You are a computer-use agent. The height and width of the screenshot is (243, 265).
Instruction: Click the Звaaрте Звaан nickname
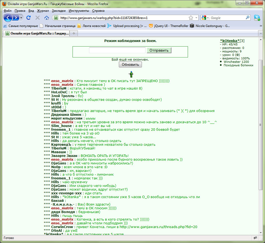coord(64,156)
